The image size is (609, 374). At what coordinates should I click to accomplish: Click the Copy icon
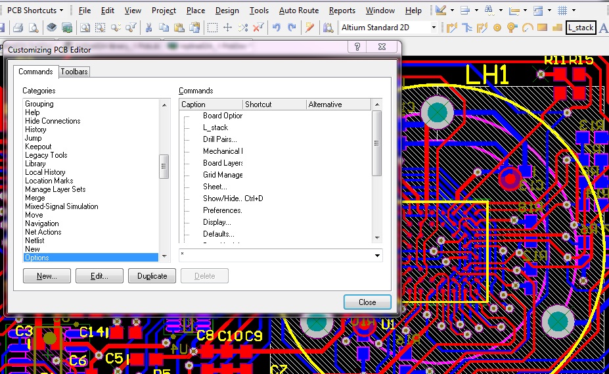(x=164, y=28)
